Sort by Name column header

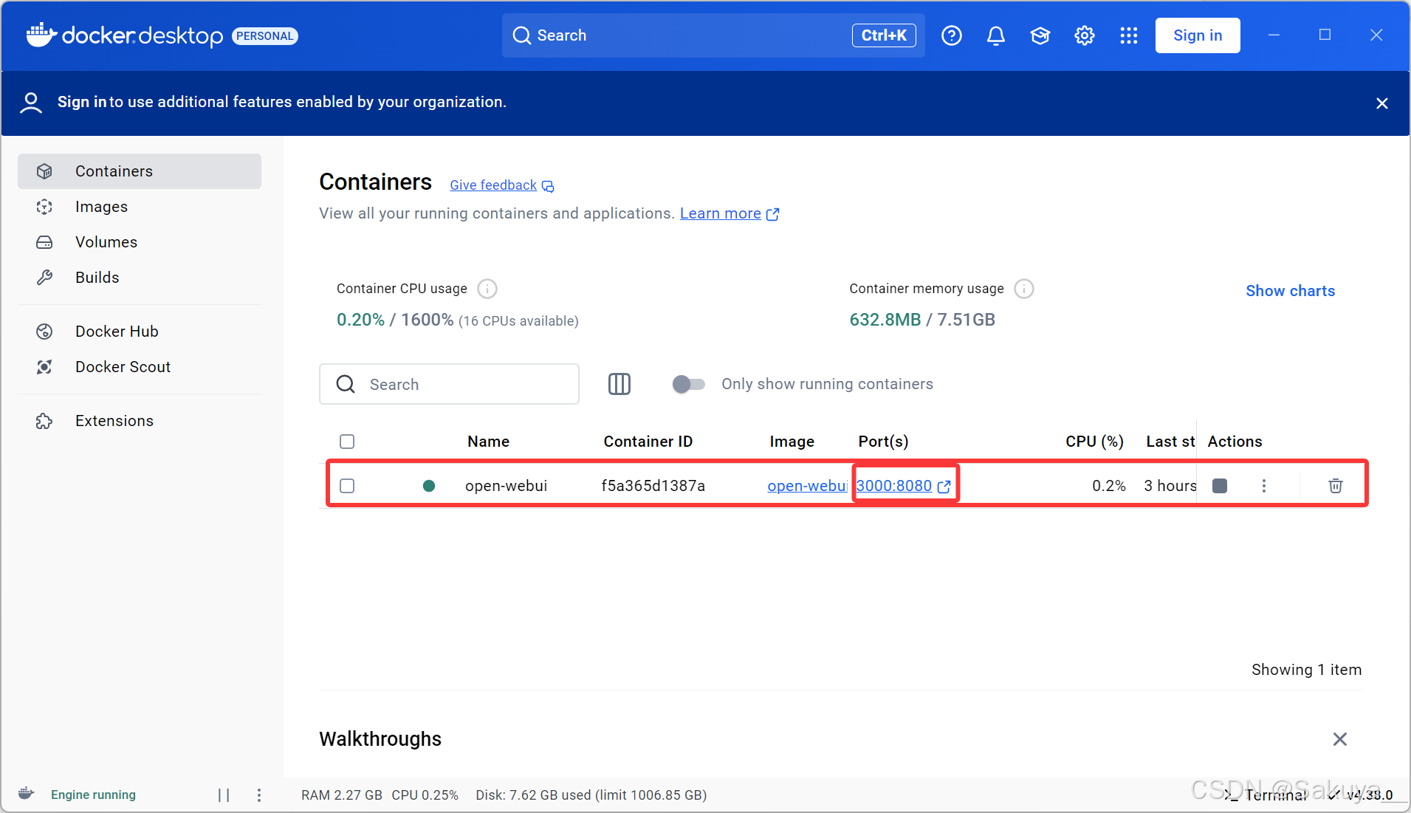coord(488,442)
